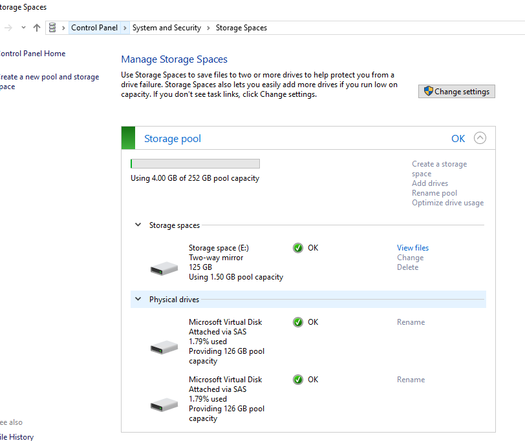Open Control Panel Home
Screen dimensions: 525x441
click(x=32, y=54)
